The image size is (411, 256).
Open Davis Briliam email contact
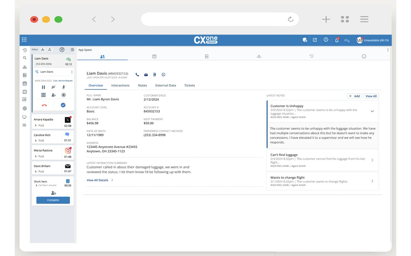53,168
